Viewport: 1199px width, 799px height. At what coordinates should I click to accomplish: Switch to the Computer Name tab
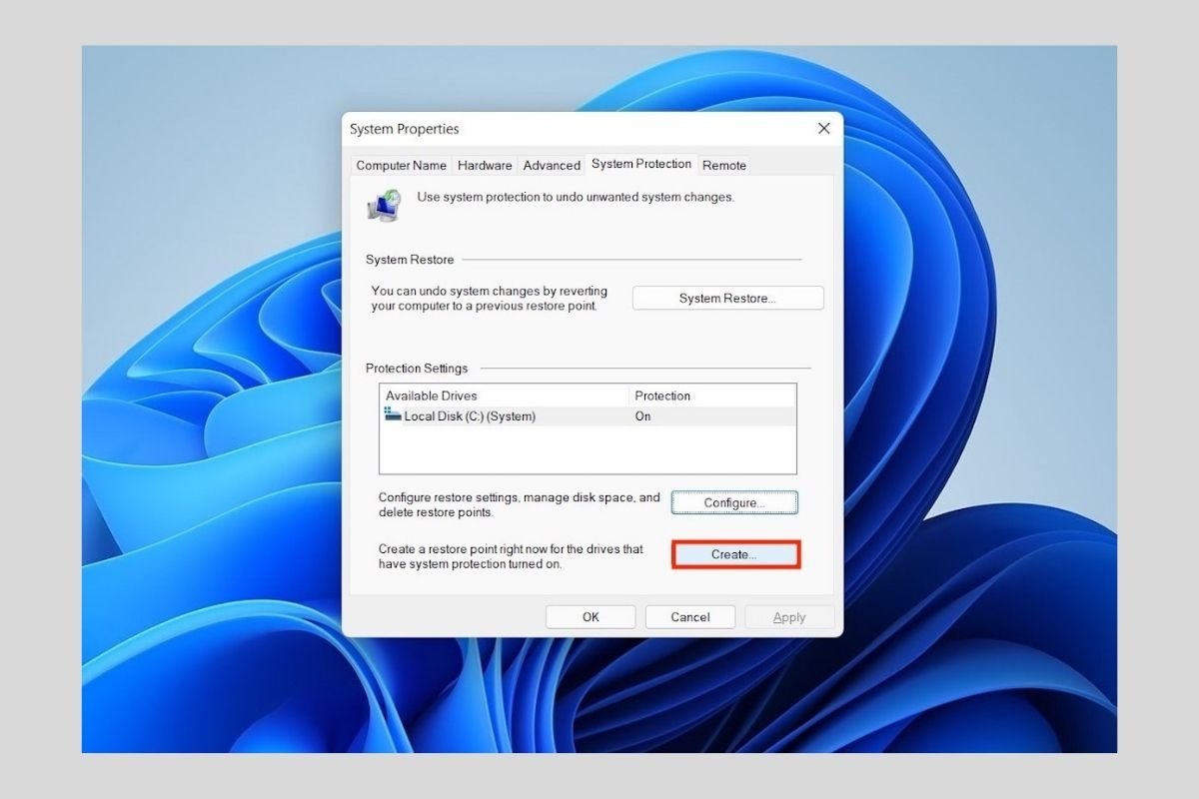tap(401, 165)
